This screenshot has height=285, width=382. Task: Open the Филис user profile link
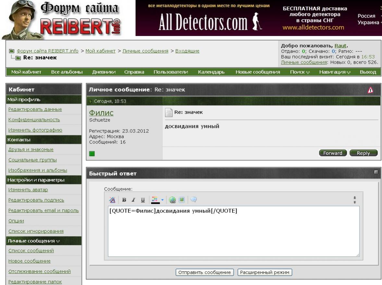point(101,113)
